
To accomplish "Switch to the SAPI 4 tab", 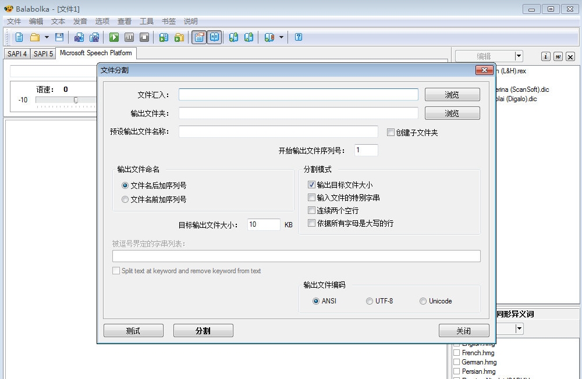I will click(x=17, y=54).
